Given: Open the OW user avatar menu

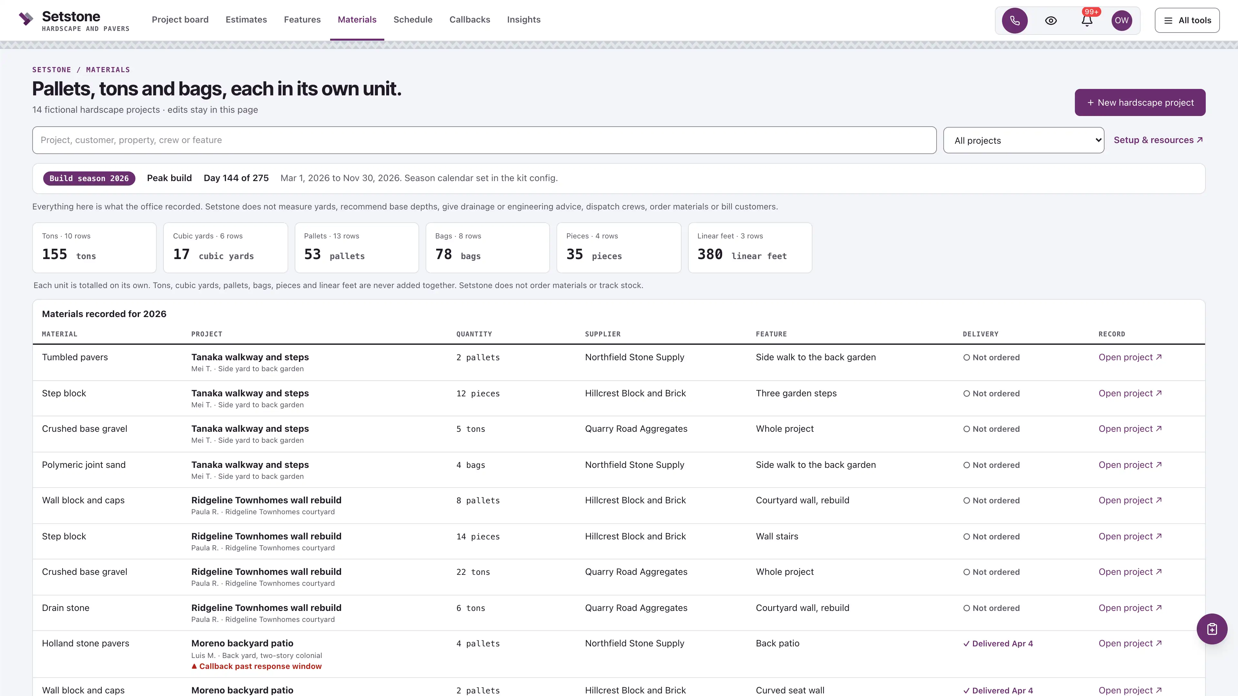Looking at the screenshot, I should 1121,21.
